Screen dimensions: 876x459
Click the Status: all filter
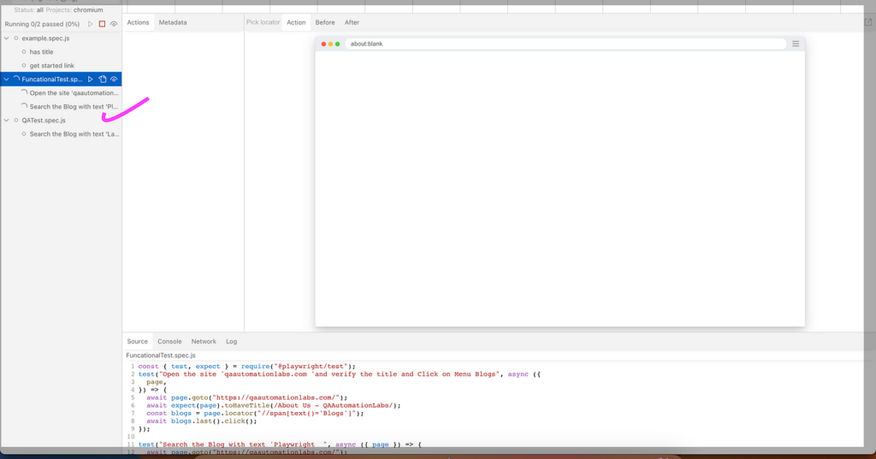pos(28,10)
